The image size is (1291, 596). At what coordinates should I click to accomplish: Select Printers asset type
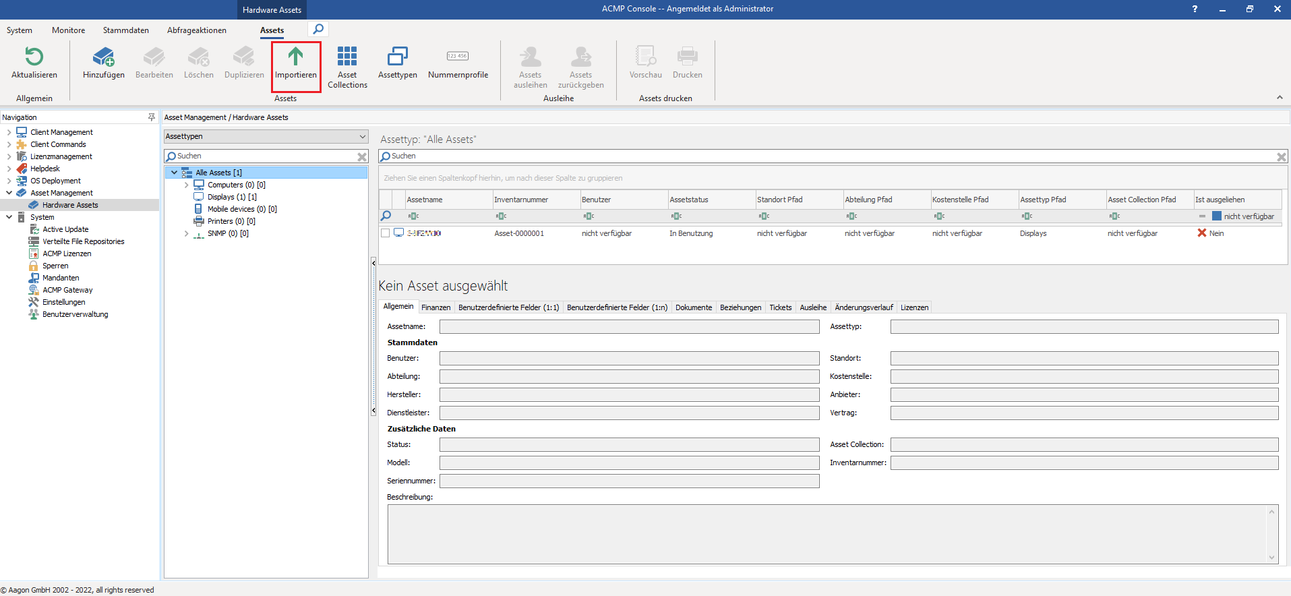[231, 221]
